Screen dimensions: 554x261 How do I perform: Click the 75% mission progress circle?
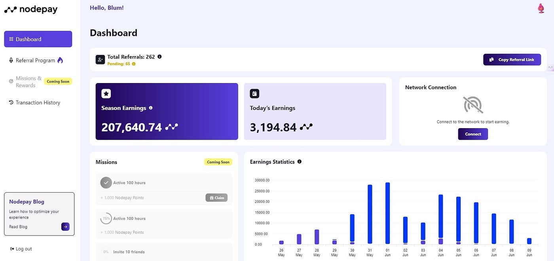[106, 218]
